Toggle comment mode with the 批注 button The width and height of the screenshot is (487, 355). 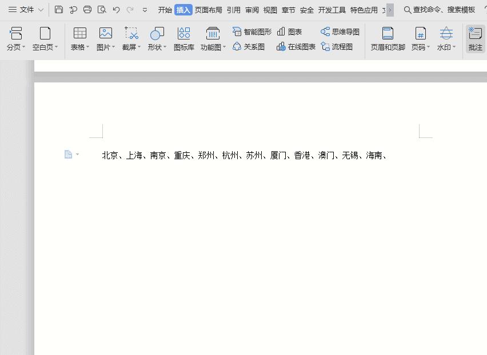coord(475,39)
